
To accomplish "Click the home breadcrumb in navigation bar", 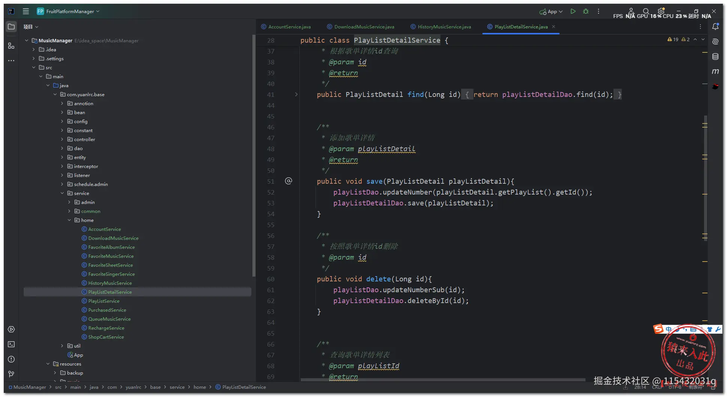I will tap(200, 387).
